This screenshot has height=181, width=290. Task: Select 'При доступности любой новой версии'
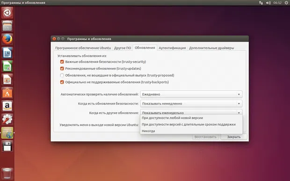191,118
